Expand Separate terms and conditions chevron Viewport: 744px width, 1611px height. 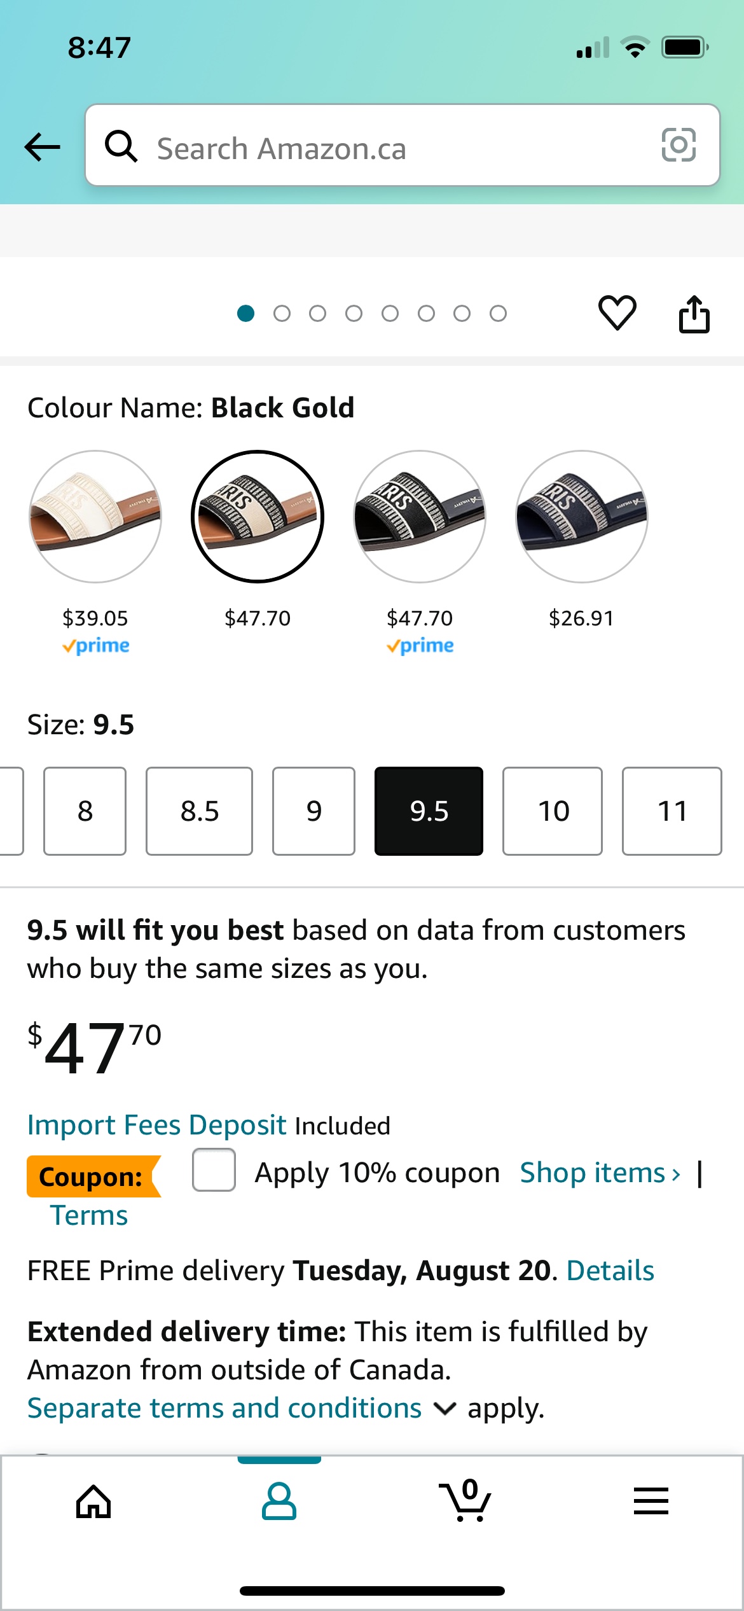pyautogui.click(x=444, y=1409)
